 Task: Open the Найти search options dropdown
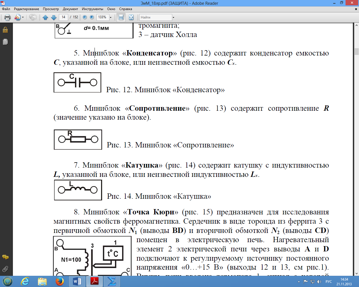(x=173, y=17)
